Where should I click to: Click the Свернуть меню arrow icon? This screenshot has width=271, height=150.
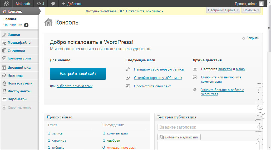[x=4, y=108]
